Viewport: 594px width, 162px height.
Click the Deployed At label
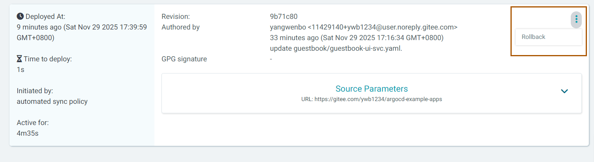pos(45,17)
